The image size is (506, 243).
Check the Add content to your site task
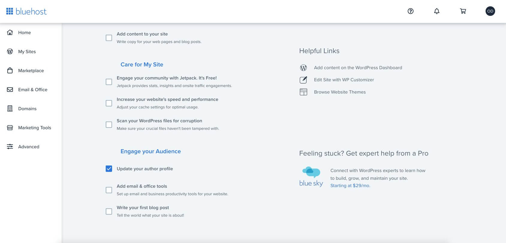109,38
